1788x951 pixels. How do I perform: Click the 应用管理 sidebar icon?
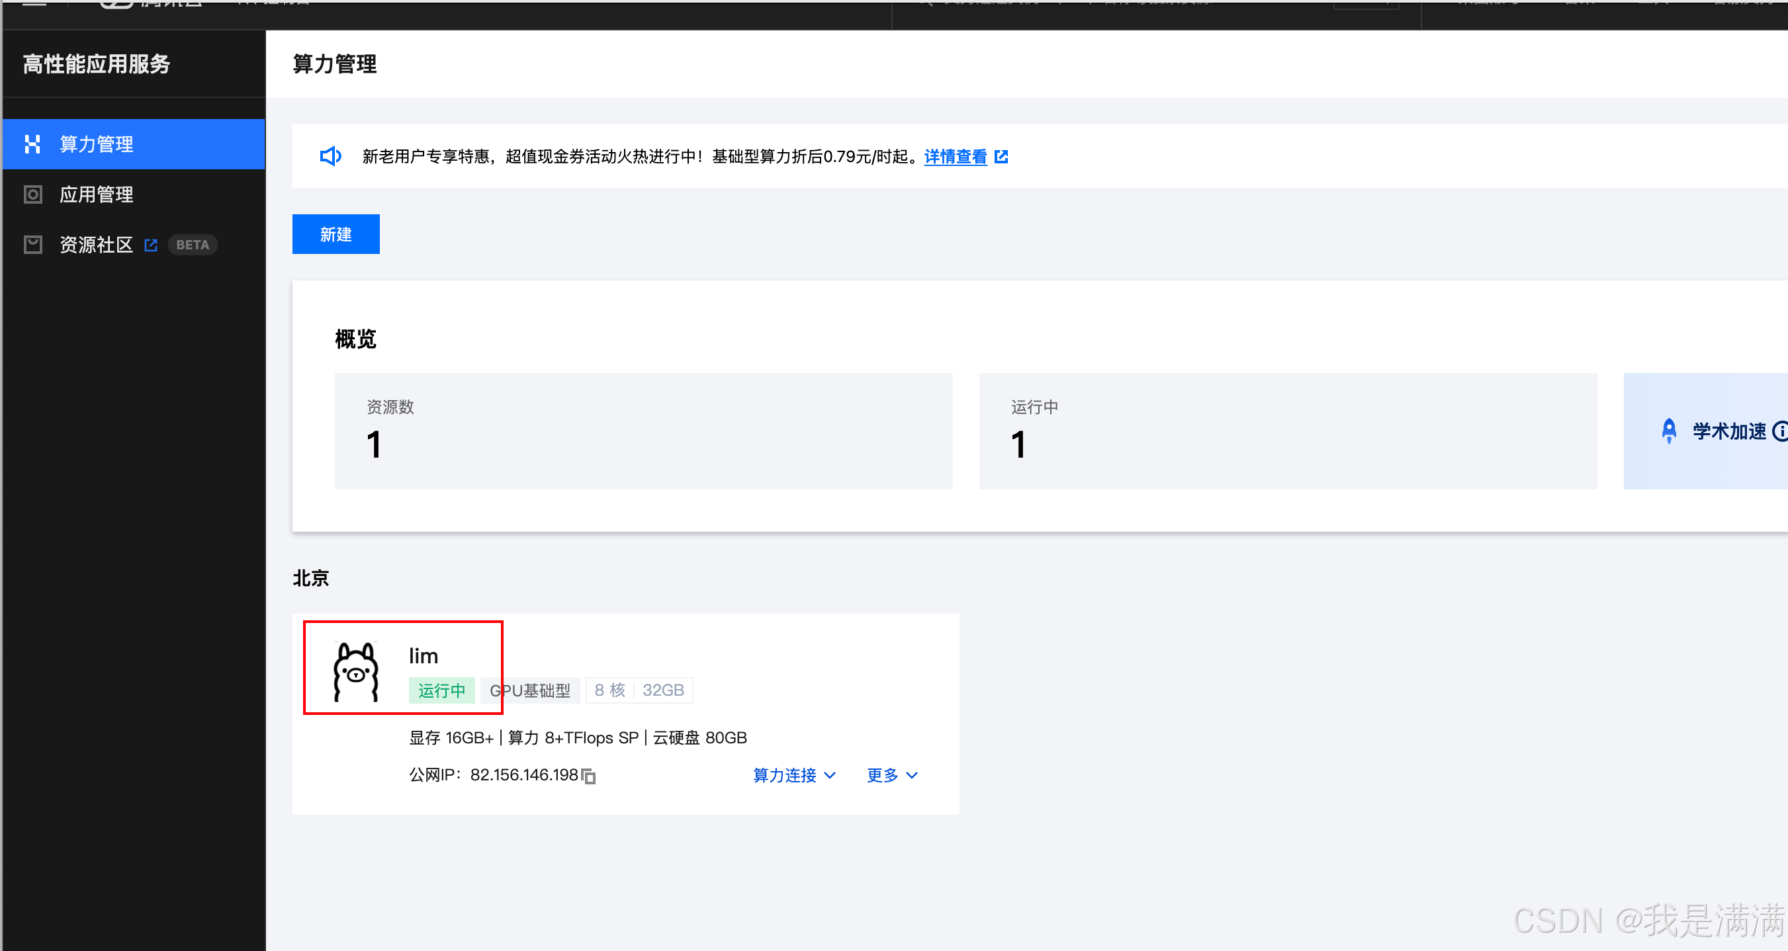pyautogui.click(x=32, y=194)
